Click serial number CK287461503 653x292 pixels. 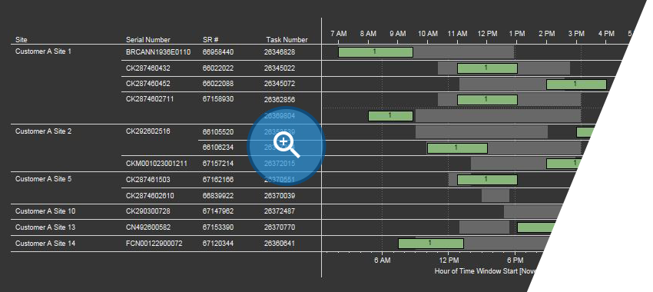tap(148, 180)
